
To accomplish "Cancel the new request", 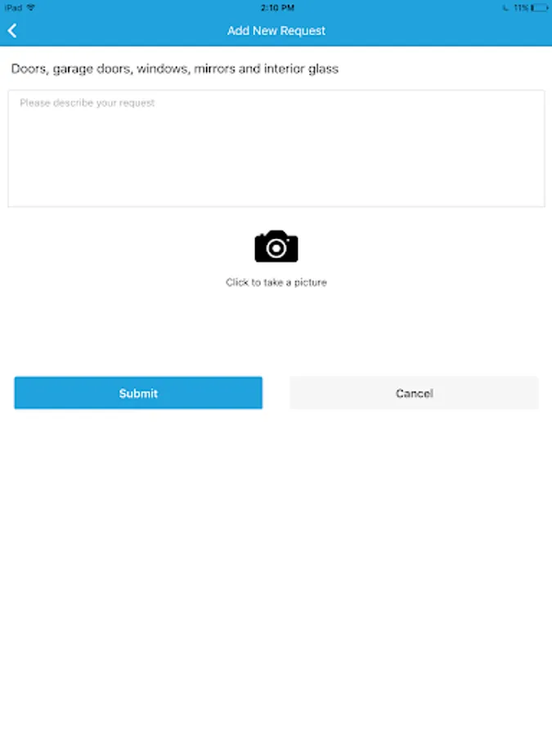I will point(414,393).
